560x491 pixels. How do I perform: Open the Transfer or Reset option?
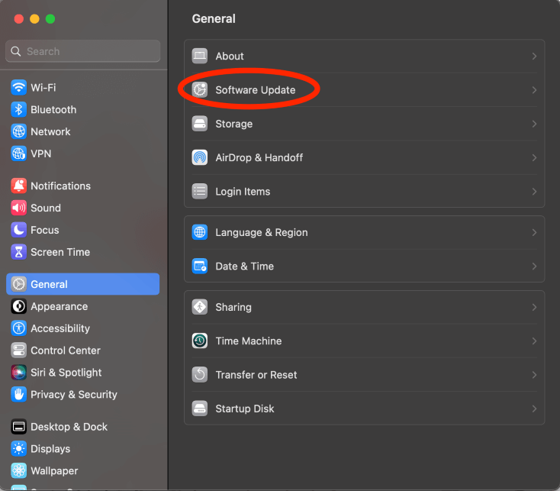click(x=256, y=375)
